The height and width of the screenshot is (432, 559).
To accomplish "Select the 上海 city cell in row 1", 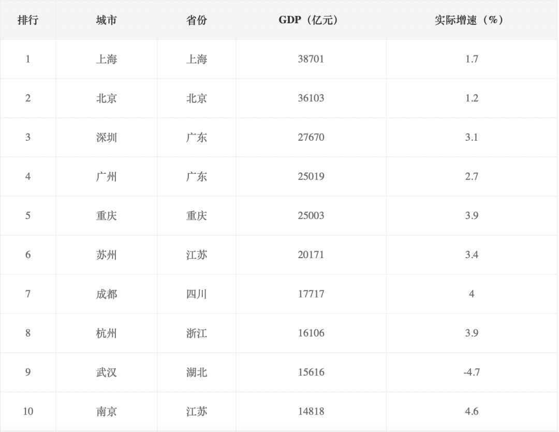I will (x=106, y=59).
